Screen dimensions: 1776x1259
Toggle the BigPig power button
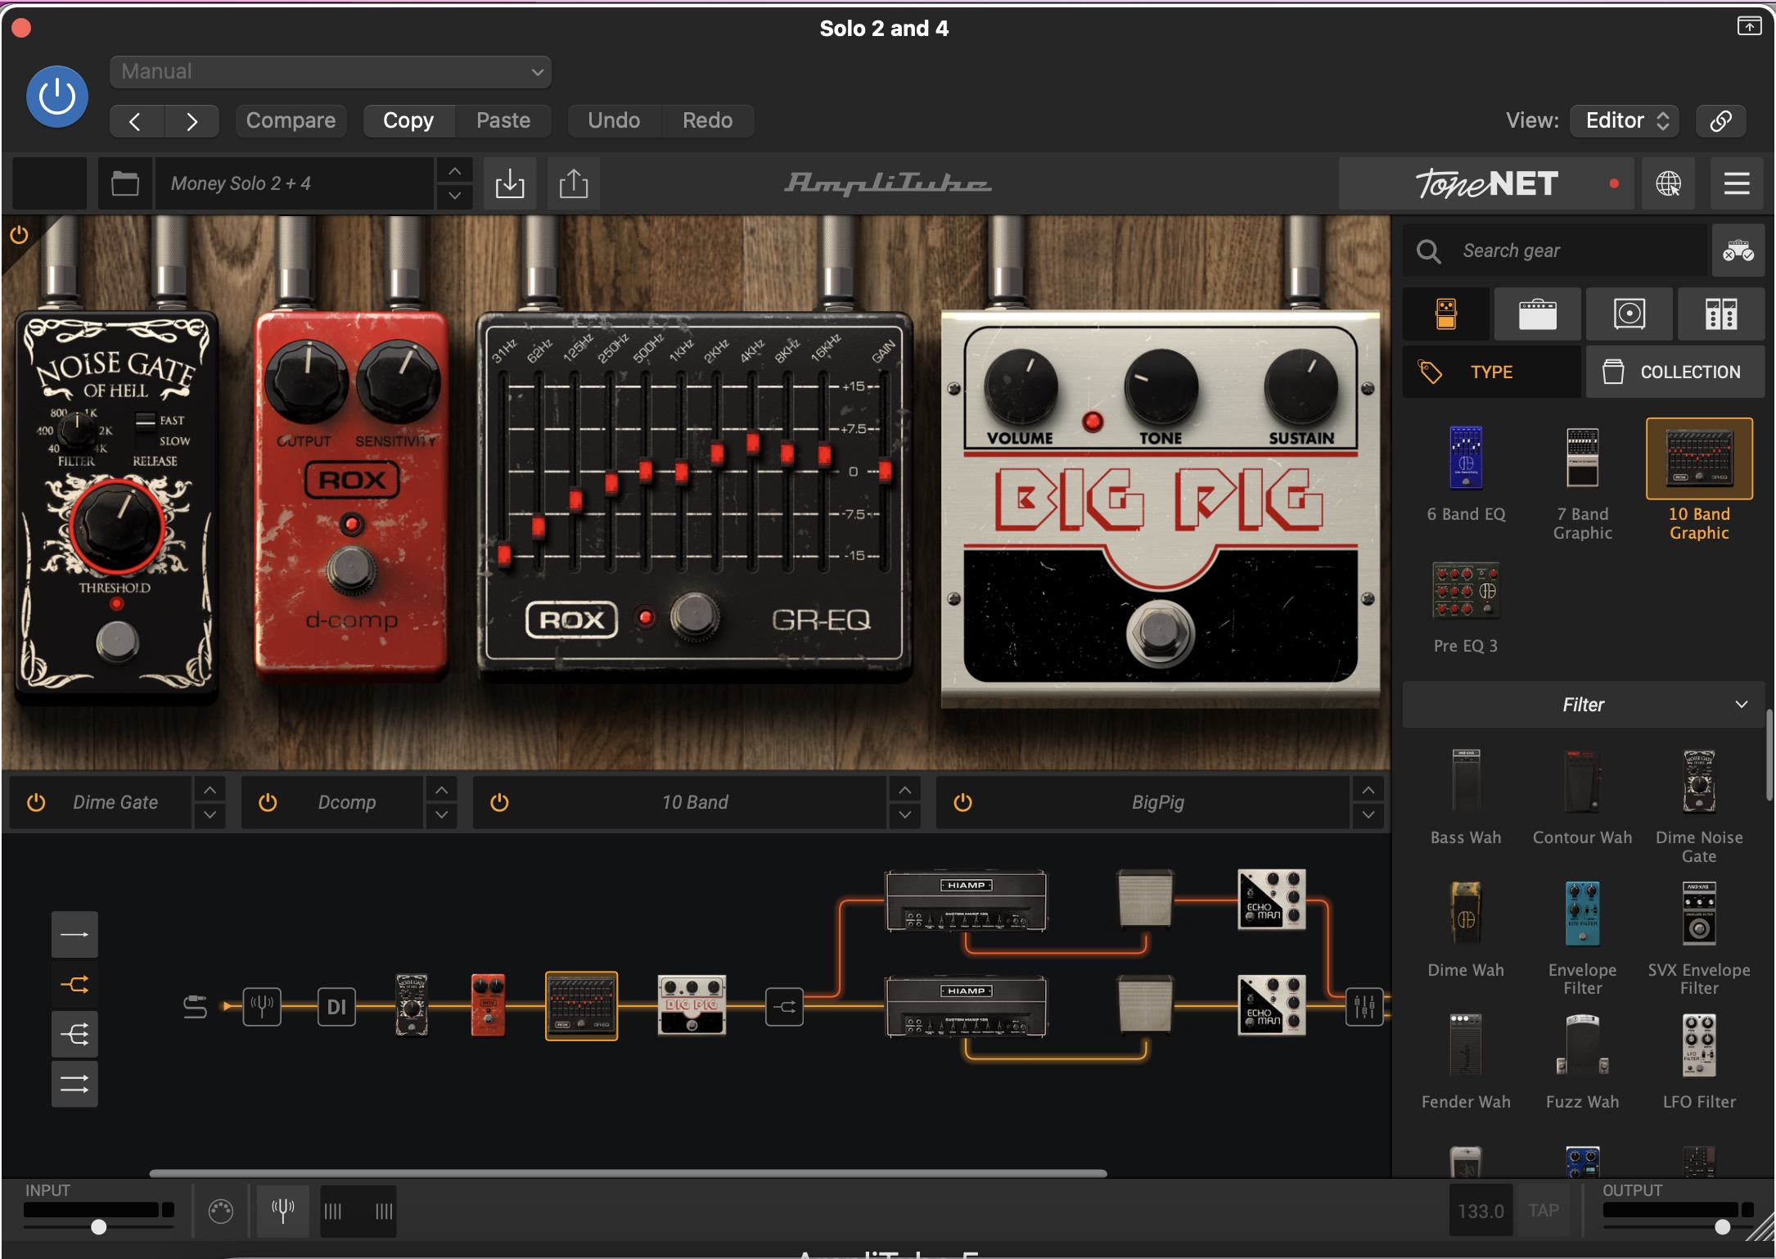click(963, 803)
